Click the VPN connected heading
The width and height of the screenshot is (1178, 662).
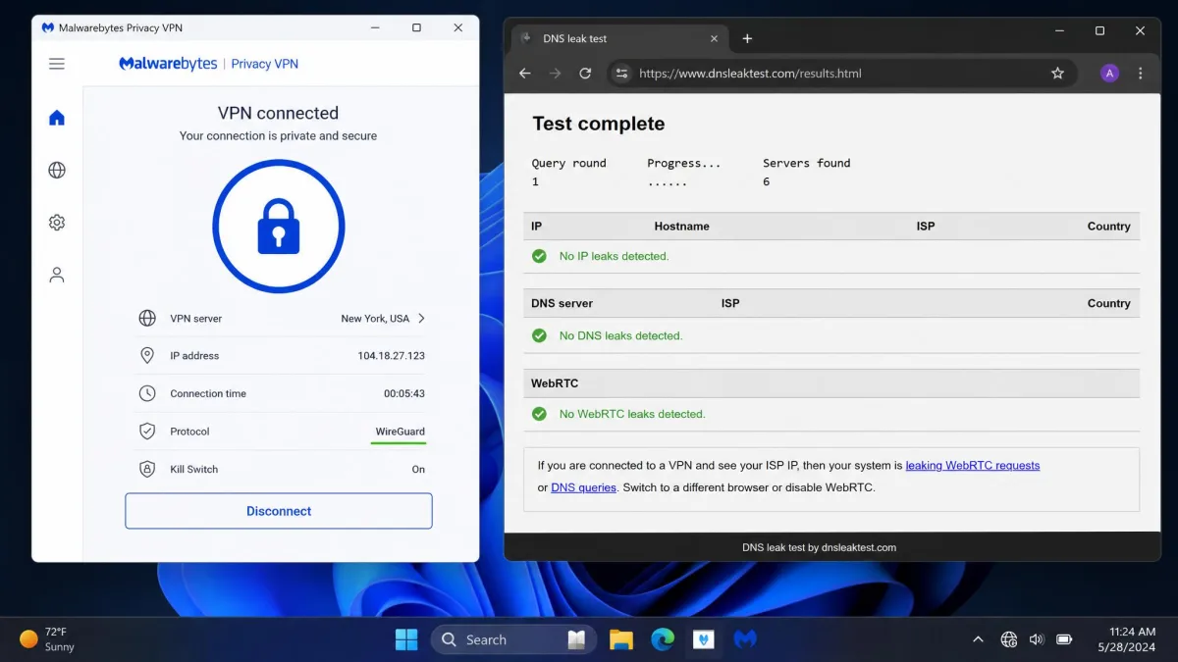point(278,113)
